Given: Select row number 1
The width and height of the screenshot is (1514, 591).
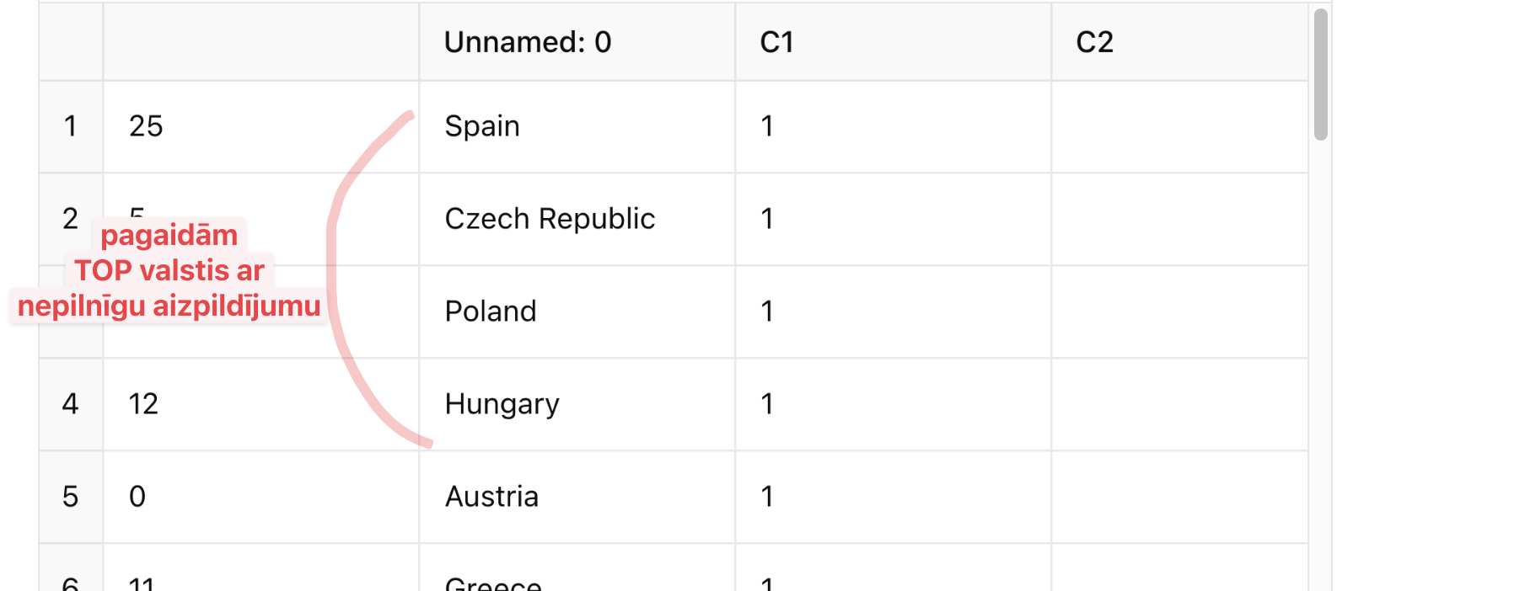Looking at the screenshot, I should (x=71, y=127).
